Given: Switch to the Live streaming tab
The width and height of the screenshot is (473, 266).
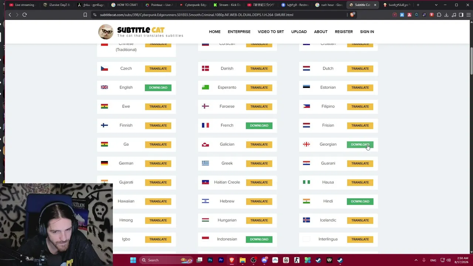Looking at the screenshot, I should pyautogui.click(x=22, y=5).
